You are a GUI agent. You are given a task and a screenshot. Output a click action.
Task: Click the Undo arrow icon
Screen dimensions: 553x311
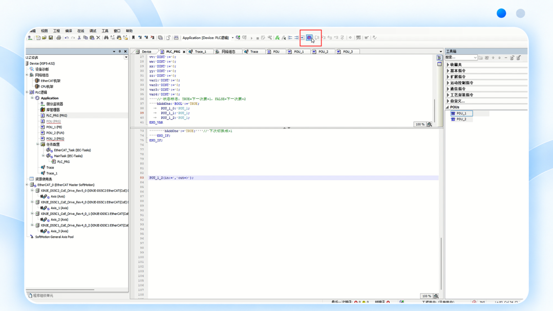pos(66,38)
